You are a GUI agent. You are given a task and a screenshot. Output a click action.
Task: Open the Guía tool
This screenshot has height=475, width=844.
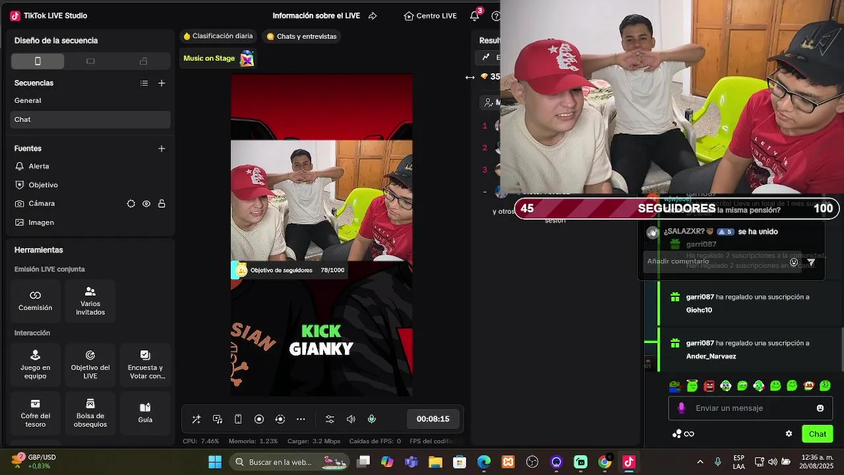tap(145, 413)
